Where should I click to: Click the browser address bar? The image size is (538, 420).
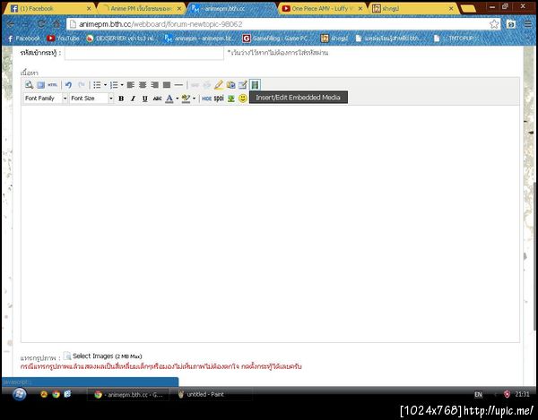[278, 24]
